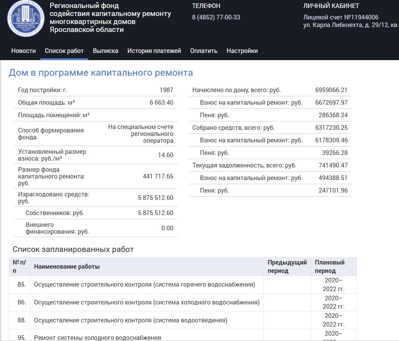The image size is (399, 341).
Task: Click address ул. Карла Либкнехта, д. 29/12
Action: [x=351, y=25]
